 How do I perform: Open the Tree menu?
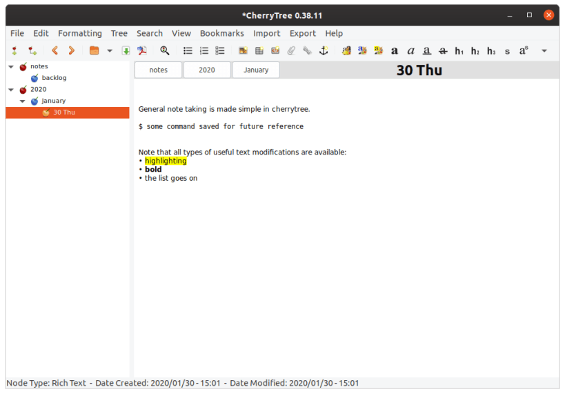click(x=119, y=34)
